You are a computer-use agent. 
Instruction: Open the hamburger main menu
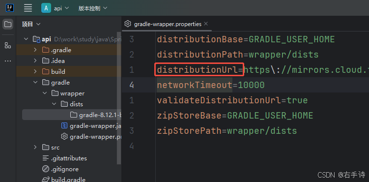(28, 8)
